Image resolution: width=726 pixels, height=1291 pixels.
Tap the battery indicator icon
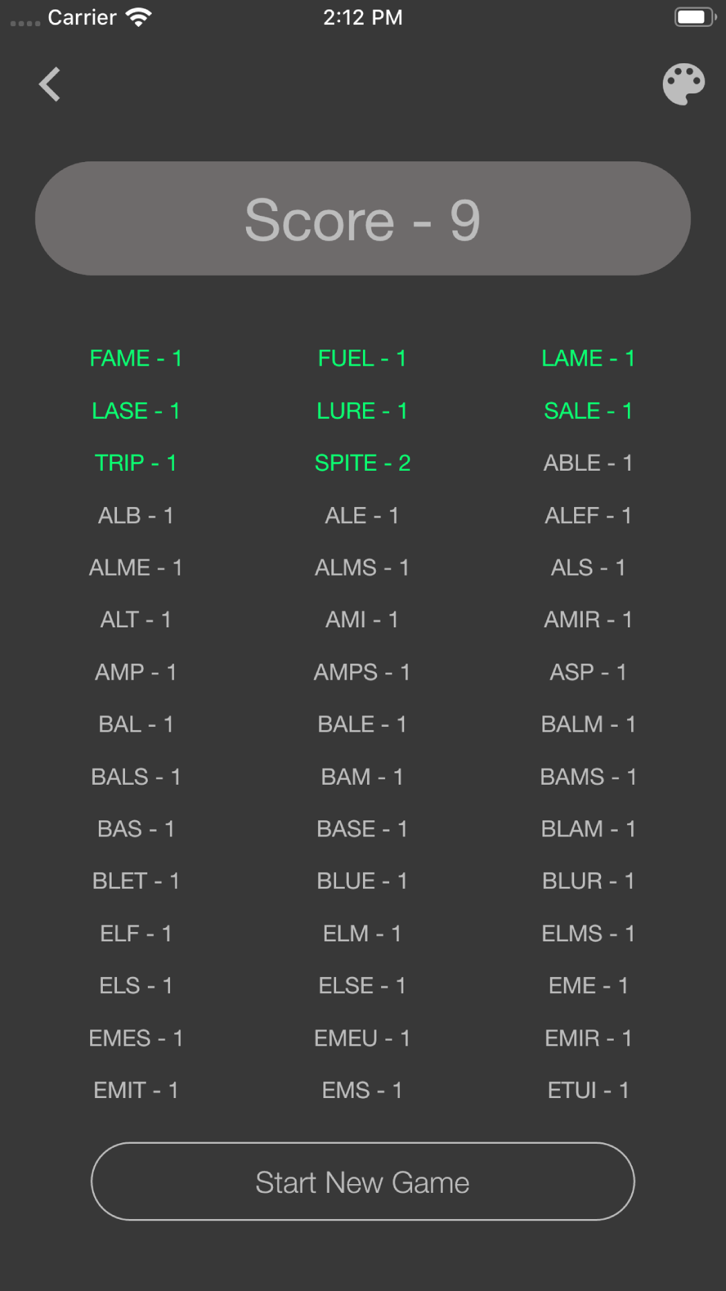click(695, 17)
